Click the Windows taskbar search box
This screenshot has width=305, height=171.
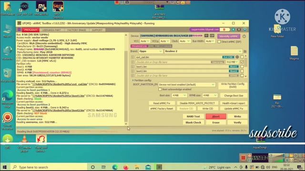click(49, 167)
